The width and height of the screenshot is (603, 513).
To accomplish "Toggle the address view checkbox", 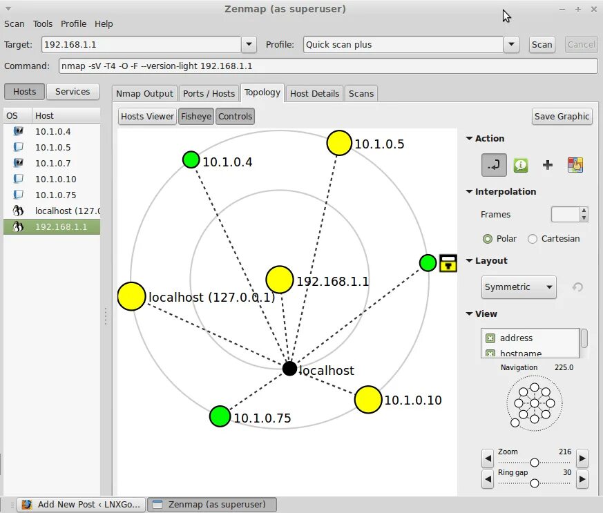I will pyautogui.click(x=490, y=338).
